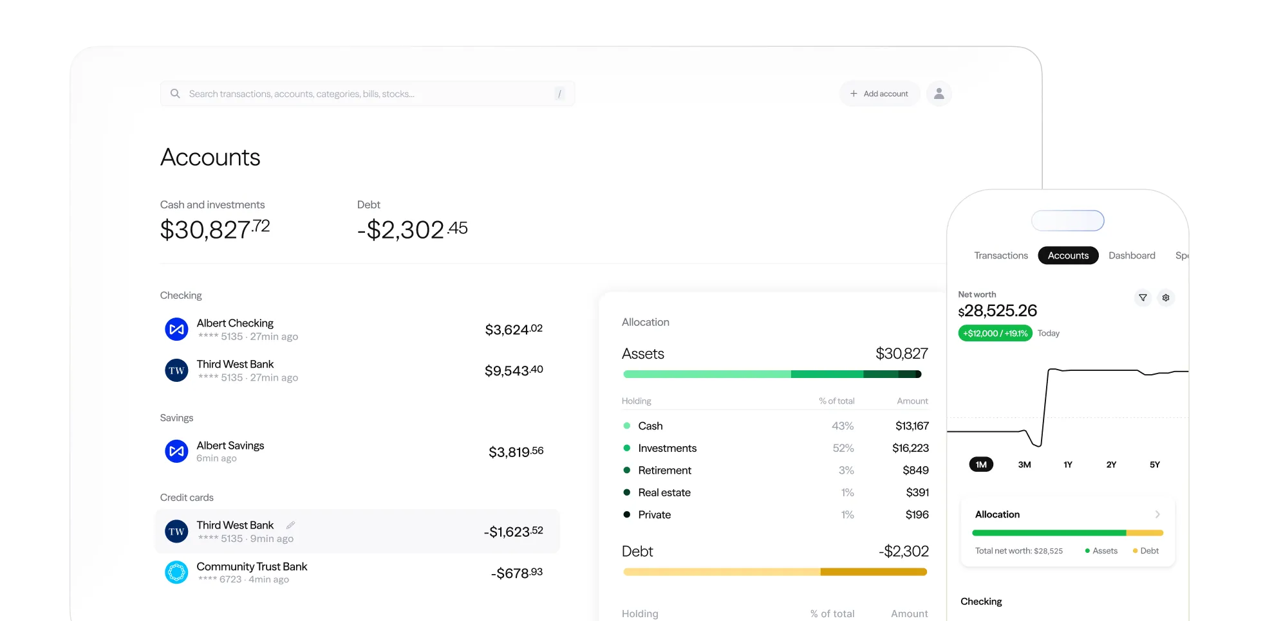
Task: Switch chart range to 3M
Action: [1024, 465]
